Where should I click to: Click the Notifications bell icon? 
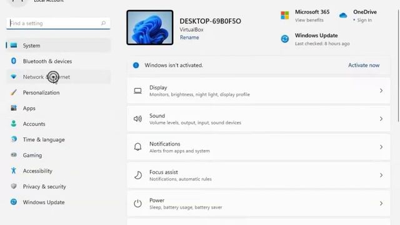137,147
